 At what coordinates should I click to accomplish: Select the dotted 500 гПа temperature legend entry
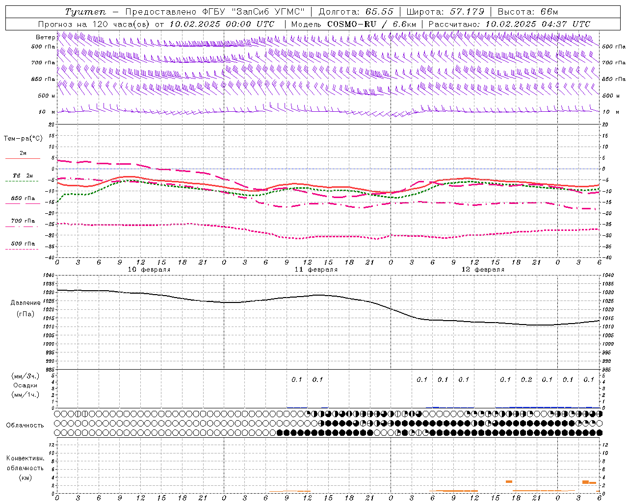[x=23, y=246]
